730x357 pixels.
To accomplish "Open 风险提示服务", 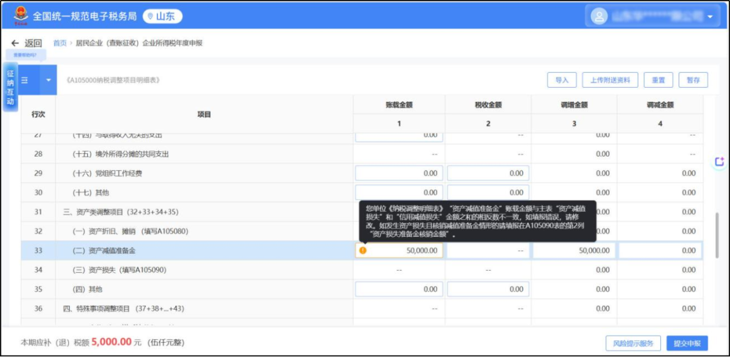I will tap(632, 343).
